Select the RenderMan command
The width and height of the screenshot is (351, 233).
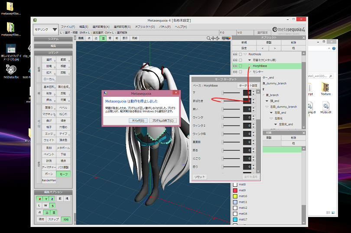point(49,180)
